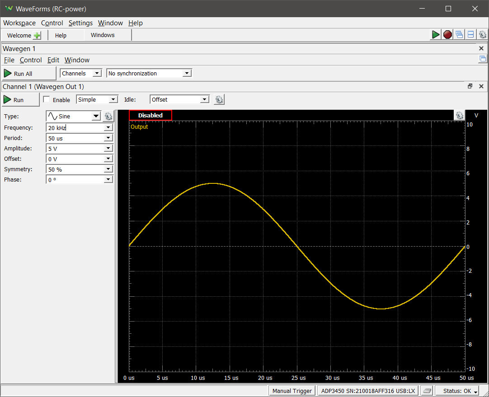489x397 pixels.
Task: Open the gear options next to Sine type
Action: point(108,116)
